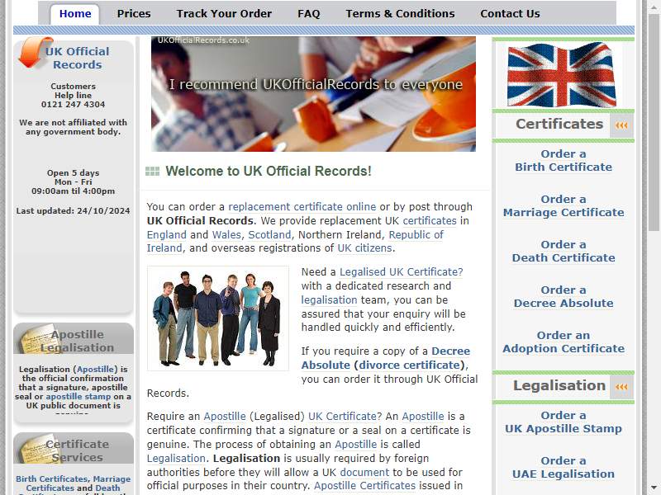Open the Legalised UK Certificate? link

pyautogui.click(x=402, y=272)
